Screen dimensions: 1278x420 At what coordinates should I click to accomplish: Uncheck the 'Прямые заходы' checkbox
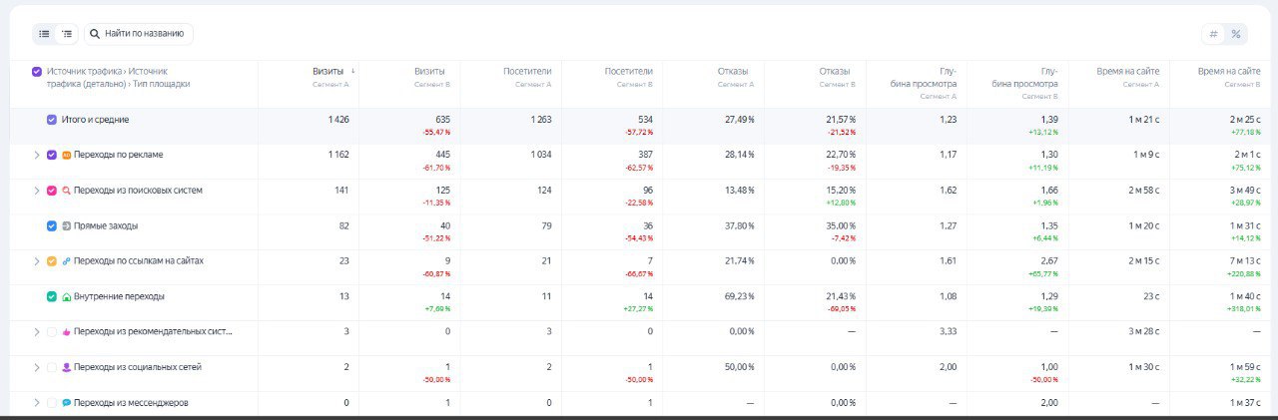tap(52, 226)
